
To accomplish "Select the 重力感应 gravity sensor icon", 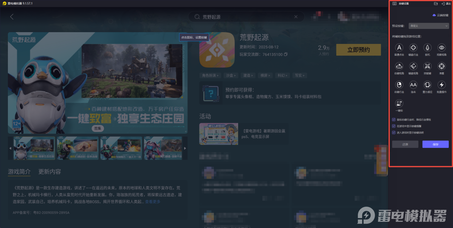I will pos(427,85).
